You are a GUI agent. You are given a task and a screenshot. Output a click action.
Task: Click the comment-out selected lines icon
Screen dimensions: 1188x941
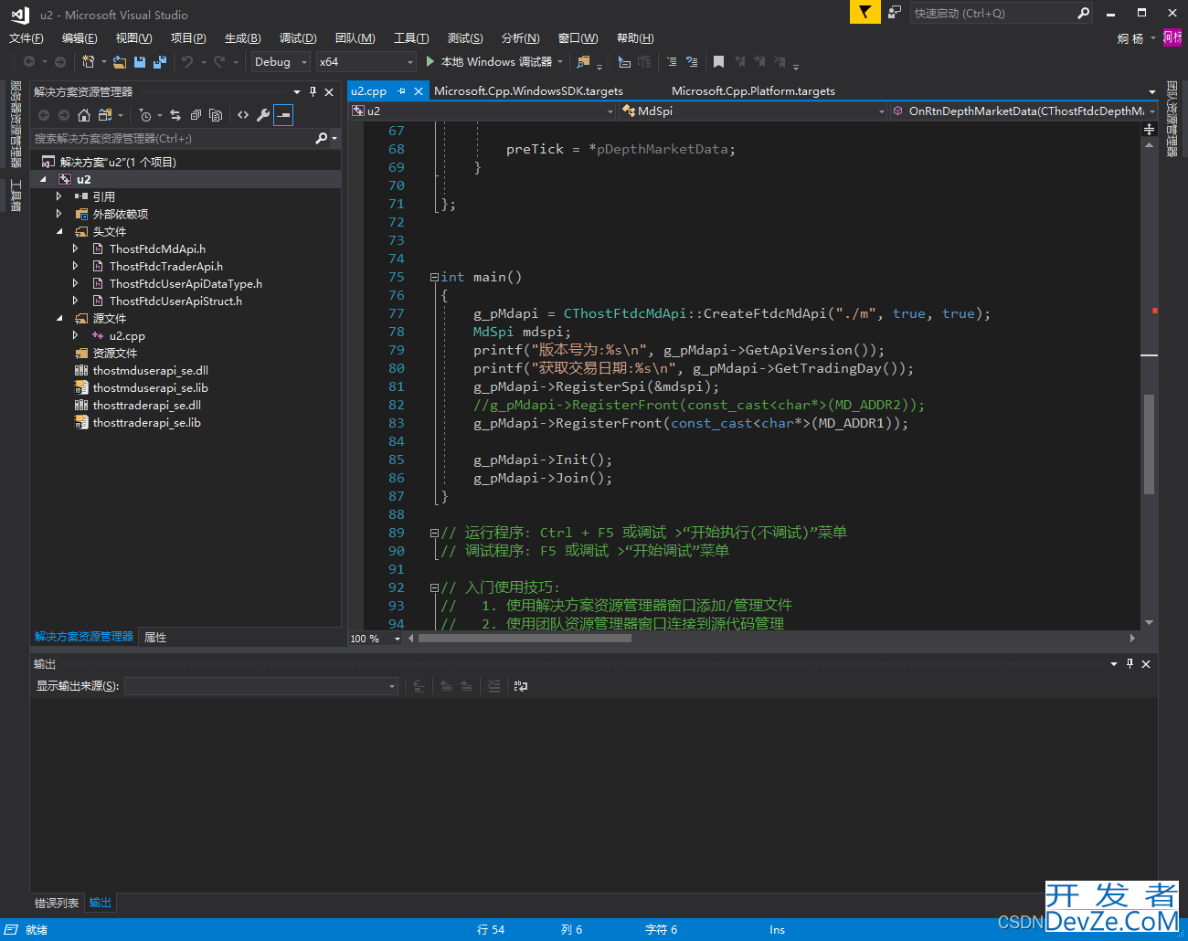click(672, 61)
